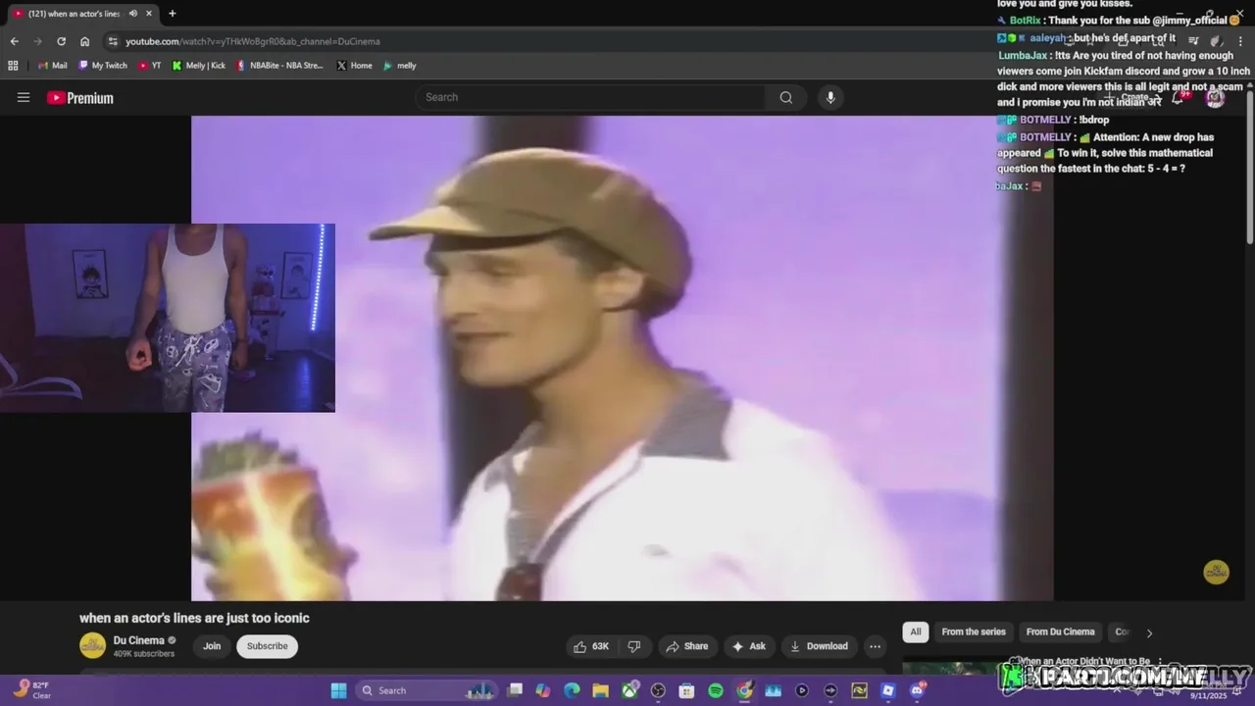Mute the tab via speaker icon
Viewport: 1255px width, 706px height.
(132, 14)
